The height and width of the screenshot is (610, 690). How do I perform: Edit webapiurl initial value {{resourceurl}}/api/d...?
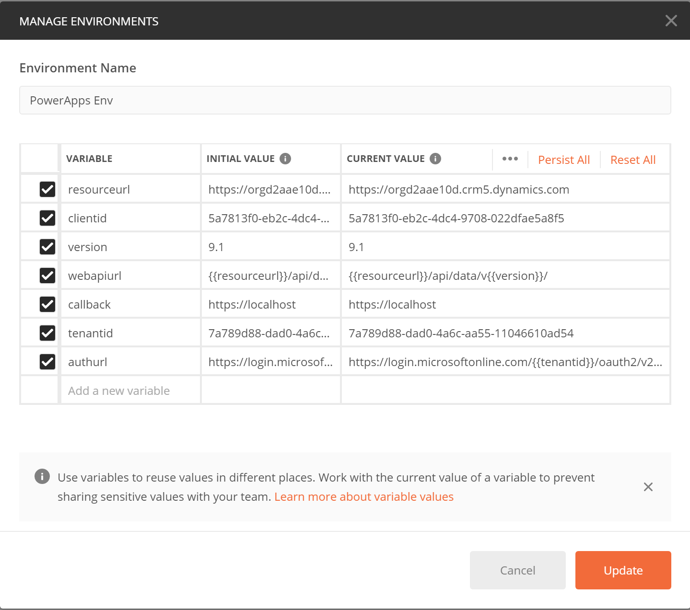[271, 276]
